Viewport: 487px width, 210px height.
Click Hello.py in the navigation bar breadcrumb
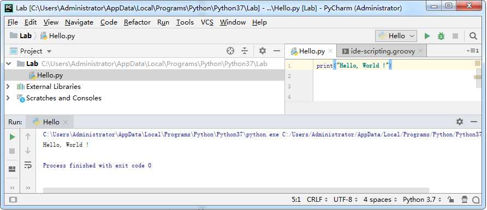[x=58, y=36]
